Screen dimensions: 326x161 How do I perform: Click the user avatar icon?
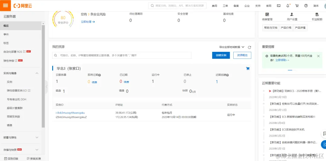click(x=325, y=6)
